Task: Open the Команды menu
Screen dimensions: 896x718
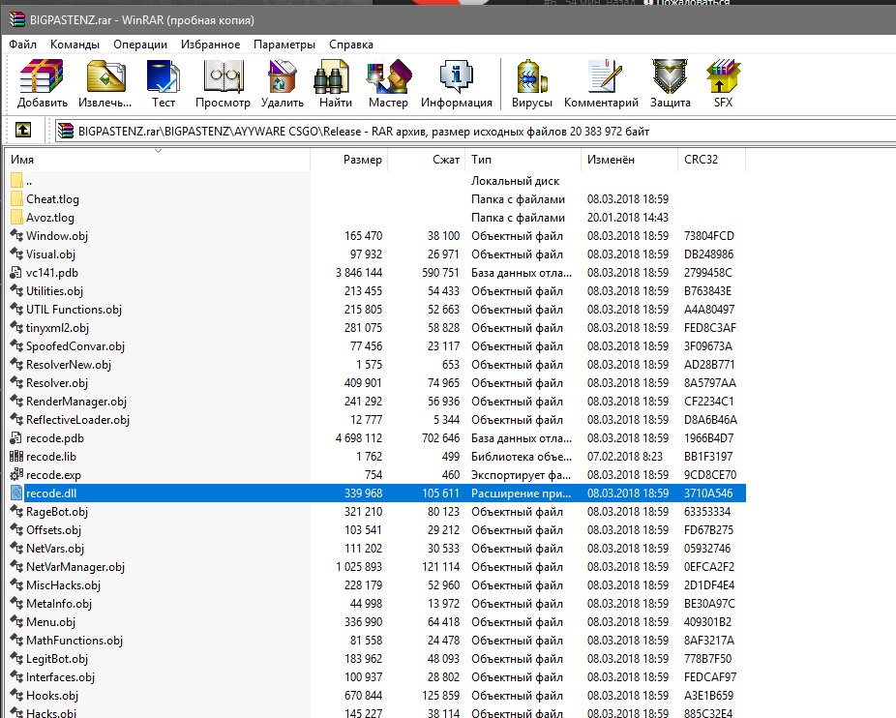Action: pyautogui.click(x=75, y=45)
